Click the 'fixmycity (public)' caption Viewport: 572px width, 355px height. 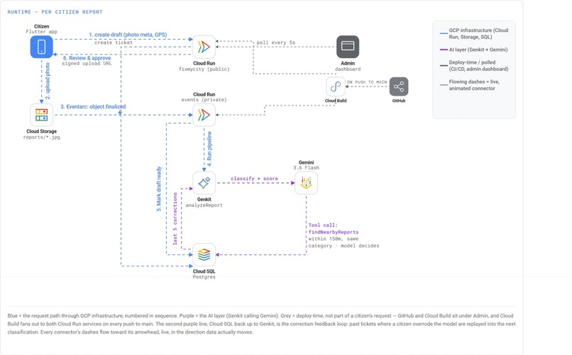pos(204,69)
